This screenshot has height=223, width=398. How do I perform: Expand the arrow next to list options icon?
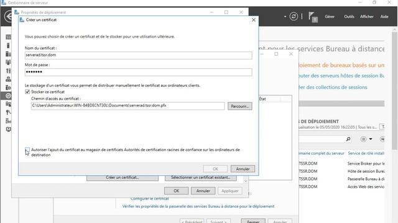pos(371,139)
